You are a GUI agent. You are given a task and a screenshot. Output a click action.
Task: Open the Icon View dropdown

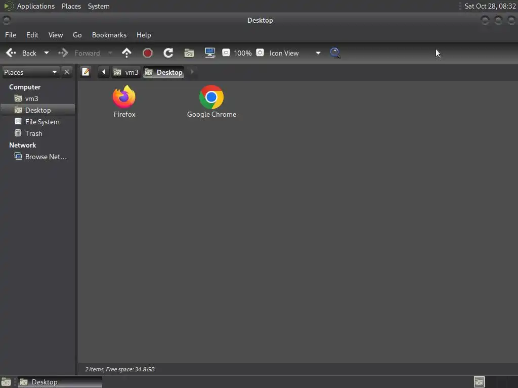(295, 53)
